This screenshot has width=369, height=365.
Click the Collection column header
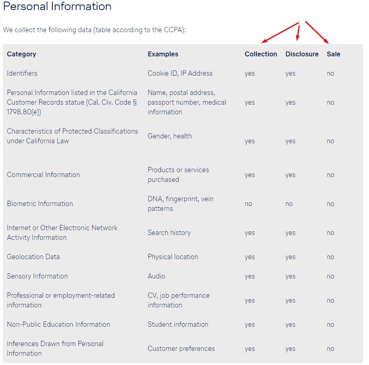pos(261,54)
